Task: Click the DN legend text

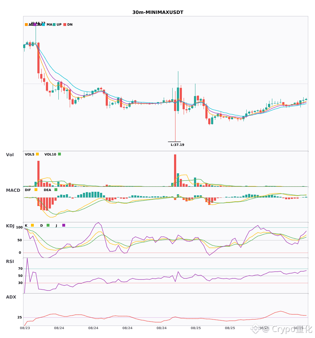Action: coord(70,25)
